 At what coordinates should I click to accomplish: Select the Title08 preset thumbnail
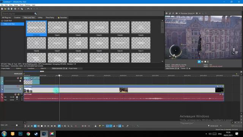[78, 43]
